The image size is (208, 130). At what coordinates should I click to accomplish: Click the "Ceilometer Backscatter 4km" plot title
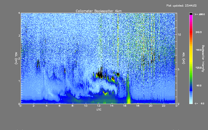click(x=99, y=11)
